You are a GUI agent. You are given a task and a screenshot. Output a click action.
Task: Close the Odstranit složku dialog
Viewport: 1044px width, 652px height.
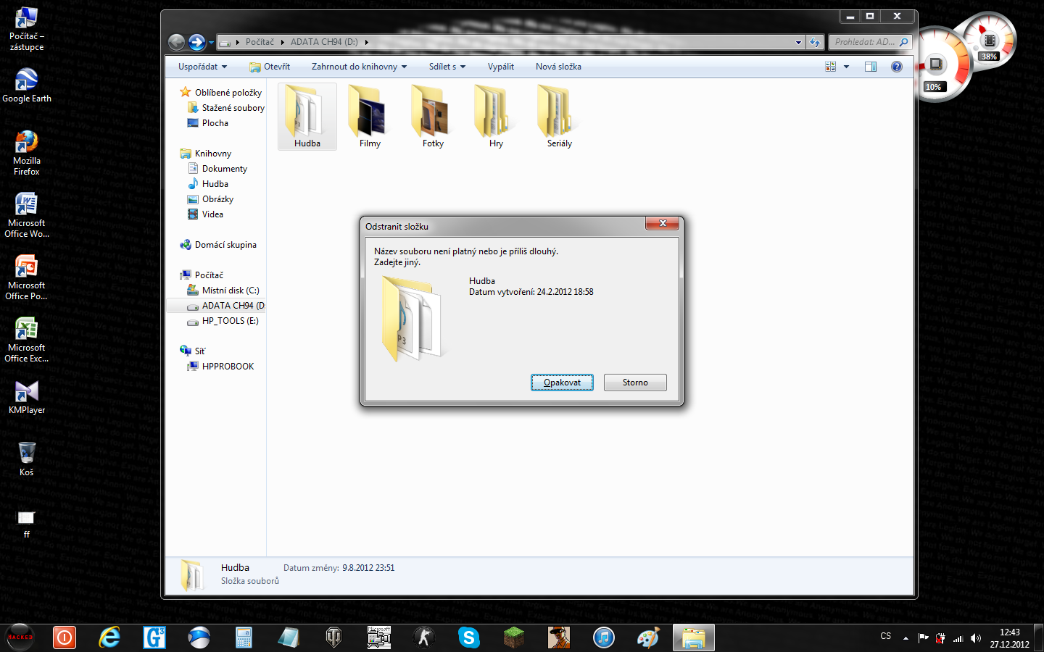tap(663, 224)
